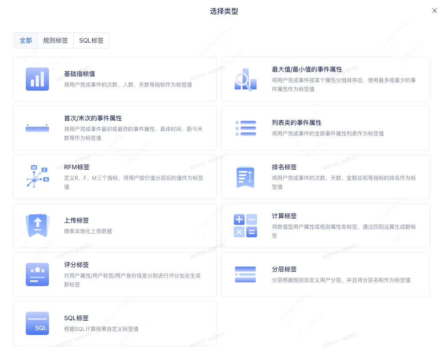Click the 上传标签 upload arrow icon

coord(37,225)
